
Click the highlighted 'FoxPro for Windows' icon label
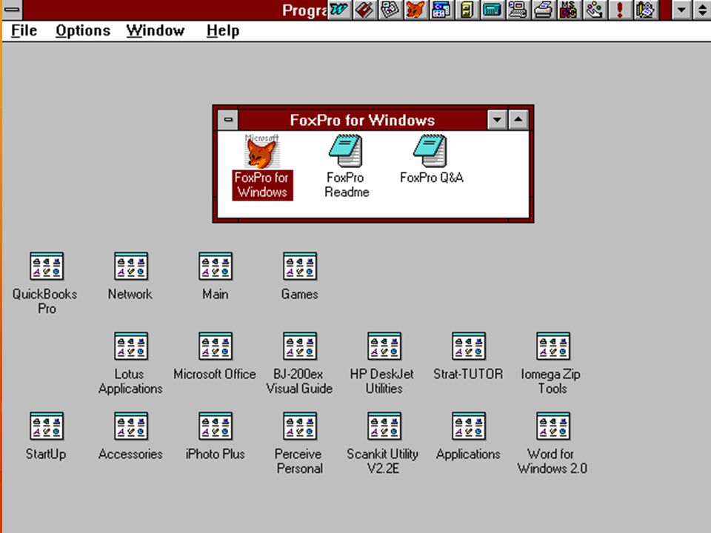click(x=262, y=184)
